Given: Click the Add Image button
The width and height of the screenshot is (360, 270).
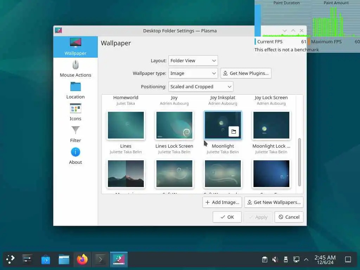Looking at the screenshot, I should [222, 202].
